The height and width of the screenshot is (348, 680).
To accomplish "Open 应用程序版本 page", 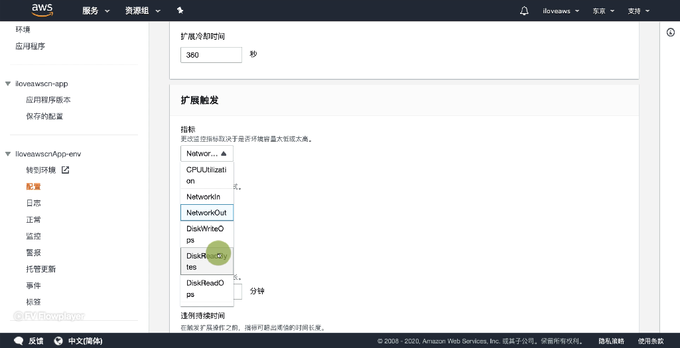I will pyautogui.click(x=48, y=99).
